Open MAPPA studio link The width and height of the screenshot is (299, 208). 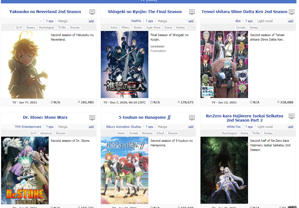136,21
